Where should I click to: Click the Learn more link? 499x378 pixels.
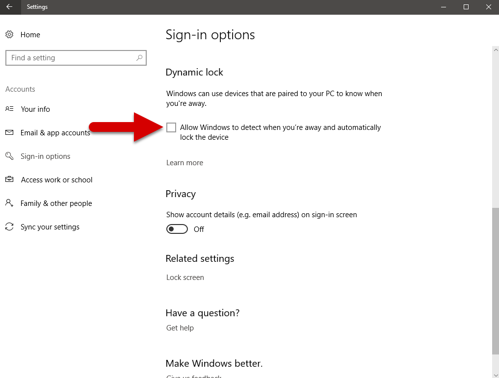(x=184, y=162)
